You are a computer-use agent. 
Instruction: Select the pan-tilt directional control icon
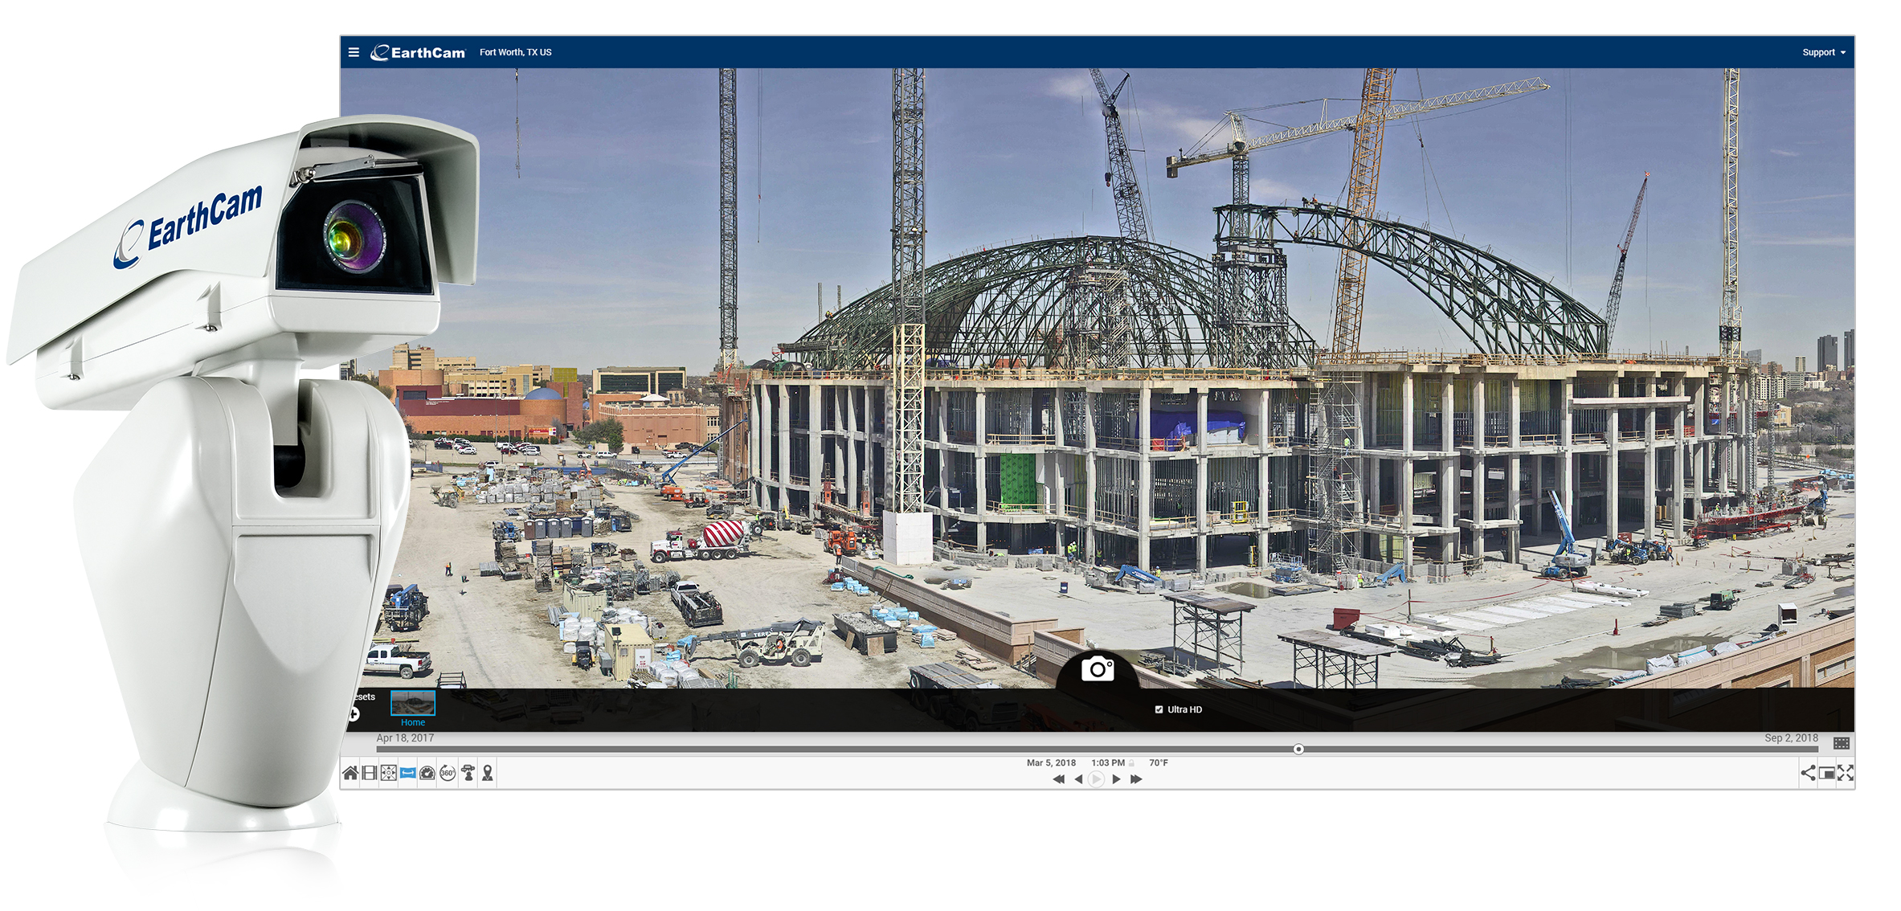click(389, 774)
